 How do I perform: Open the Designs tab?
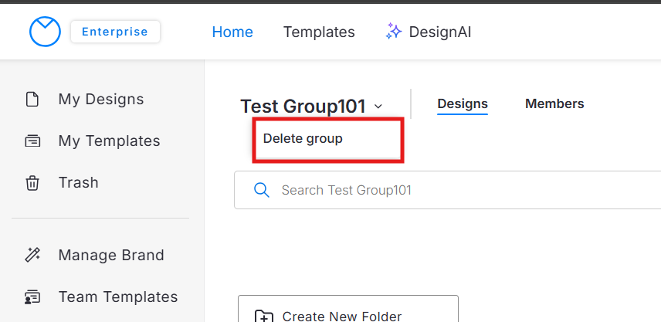[x=463, y=103]
